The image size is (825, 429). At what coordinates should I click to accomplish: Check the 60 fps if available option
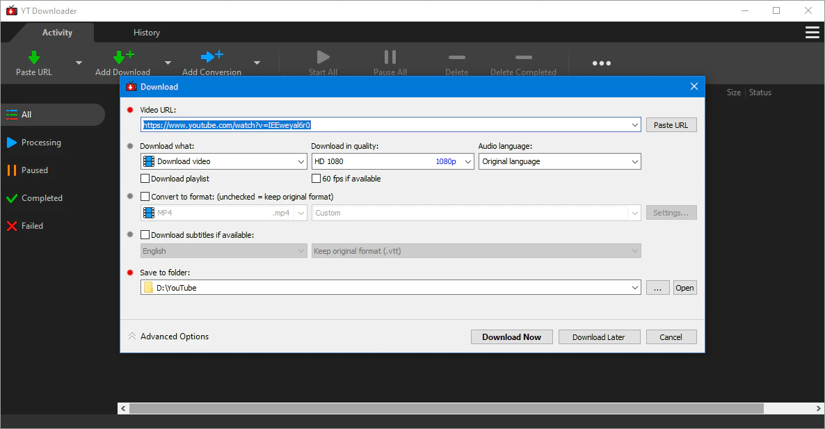pos(317,179)
